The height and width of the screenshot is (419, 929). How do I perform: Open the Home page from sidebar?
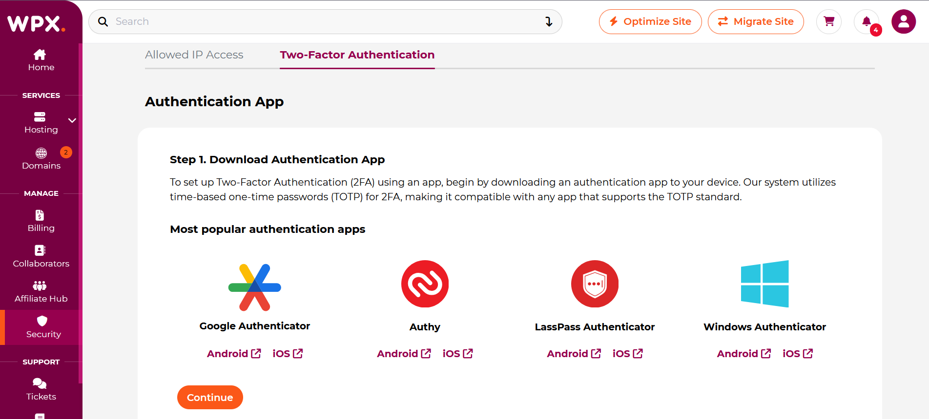[x=41, y=60]
